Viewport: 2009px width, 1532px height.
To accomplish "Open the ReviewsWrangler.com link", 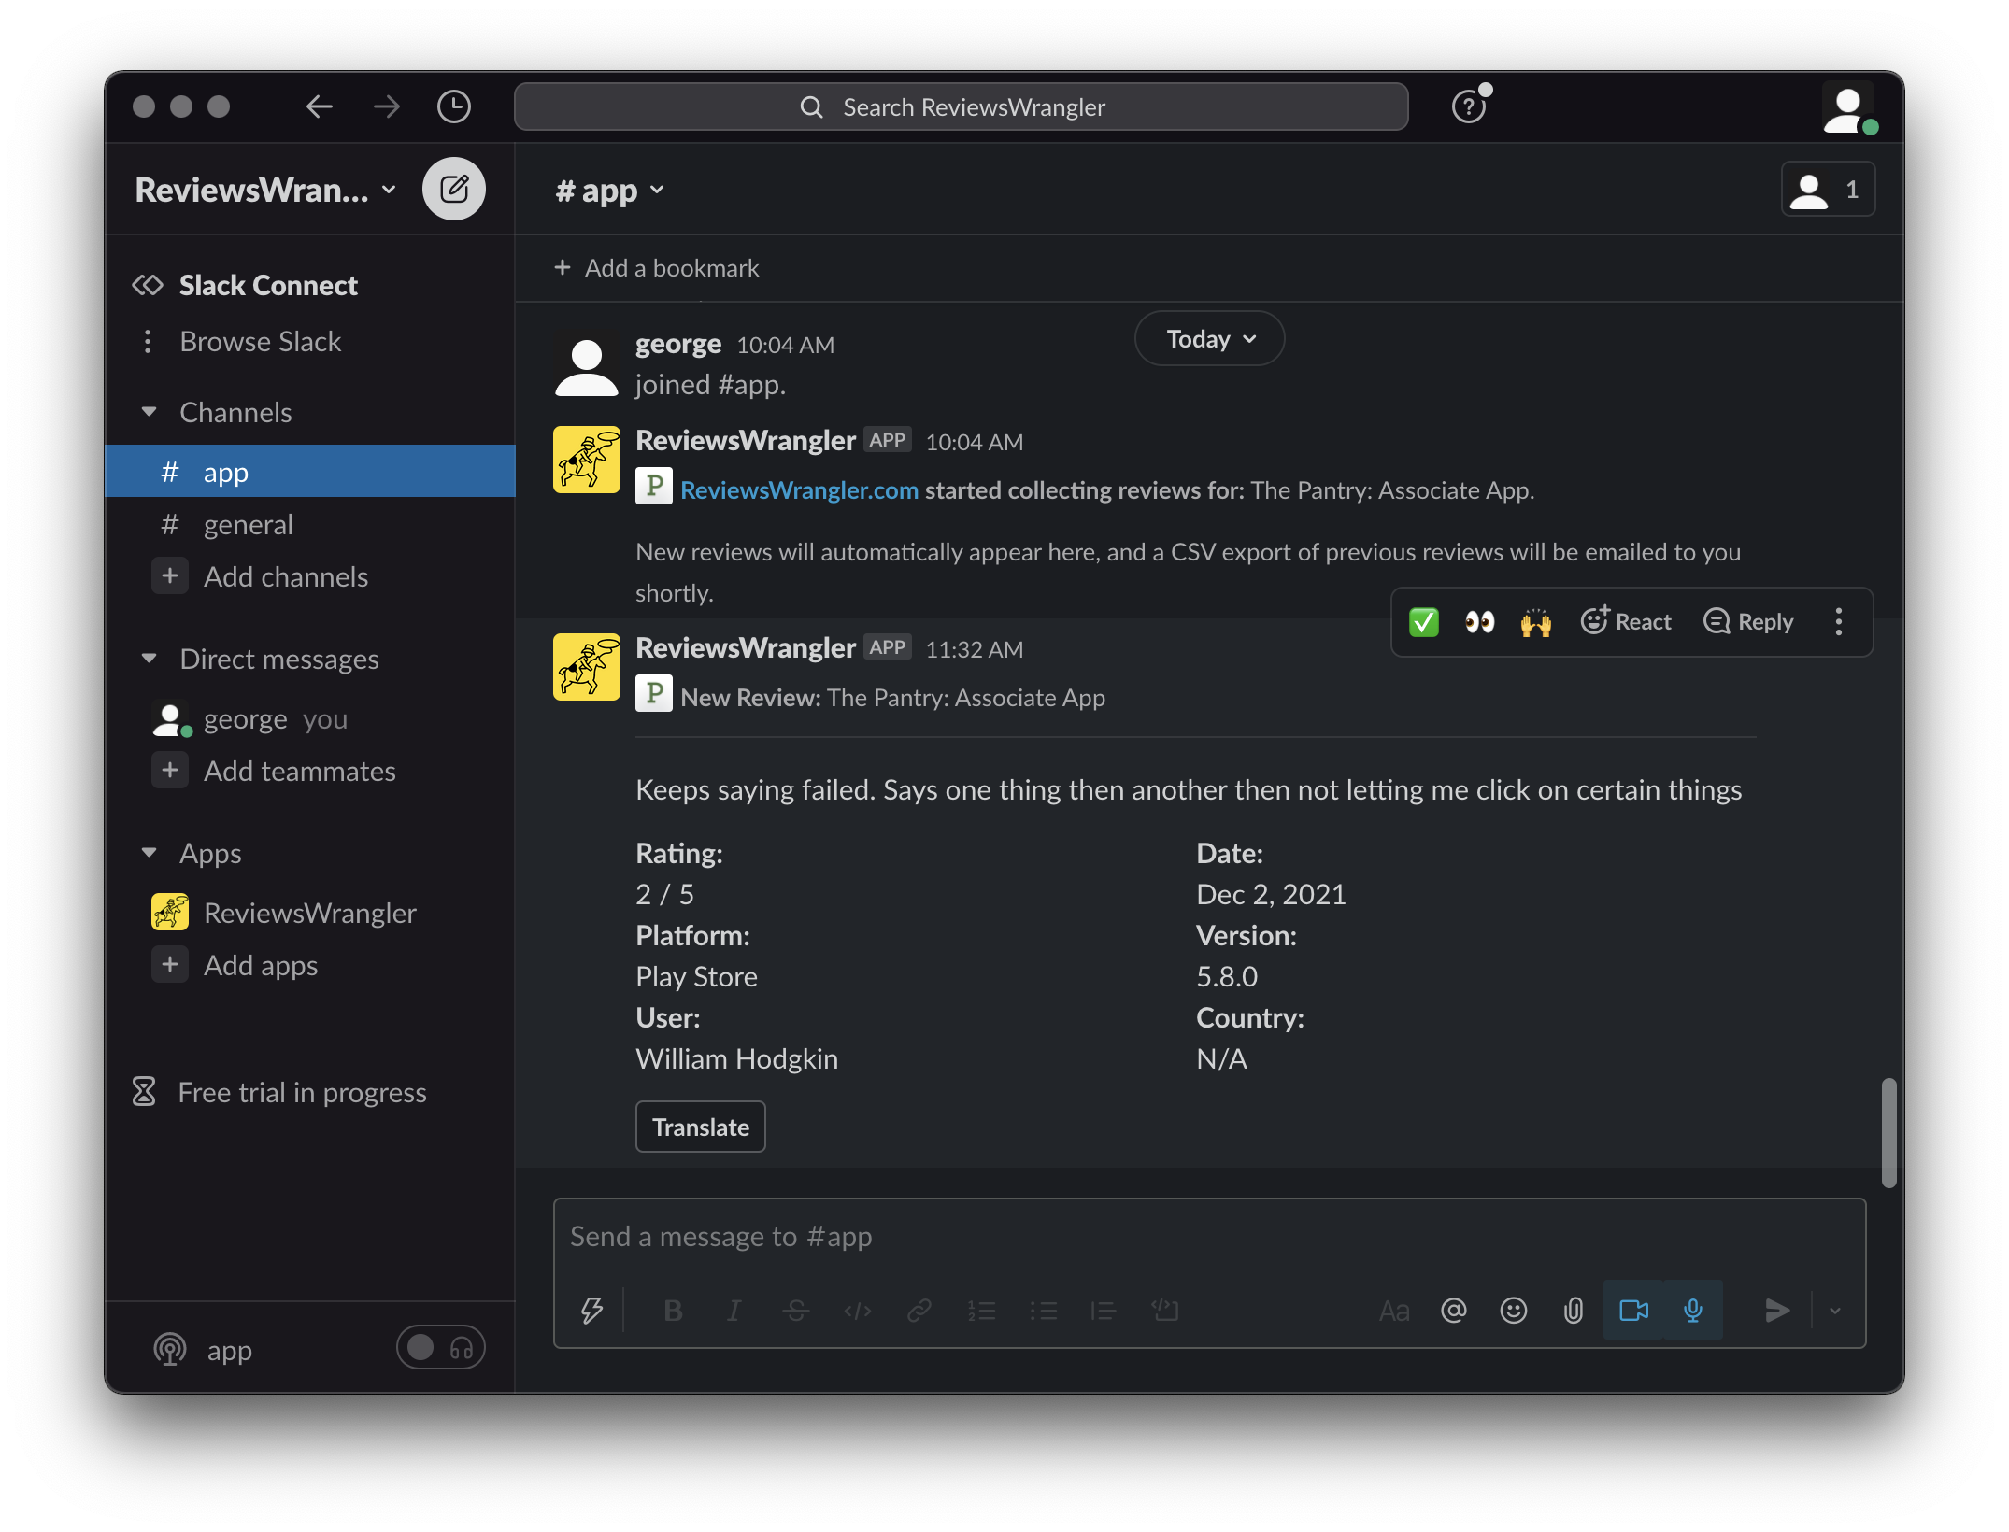I will (799, 490).
